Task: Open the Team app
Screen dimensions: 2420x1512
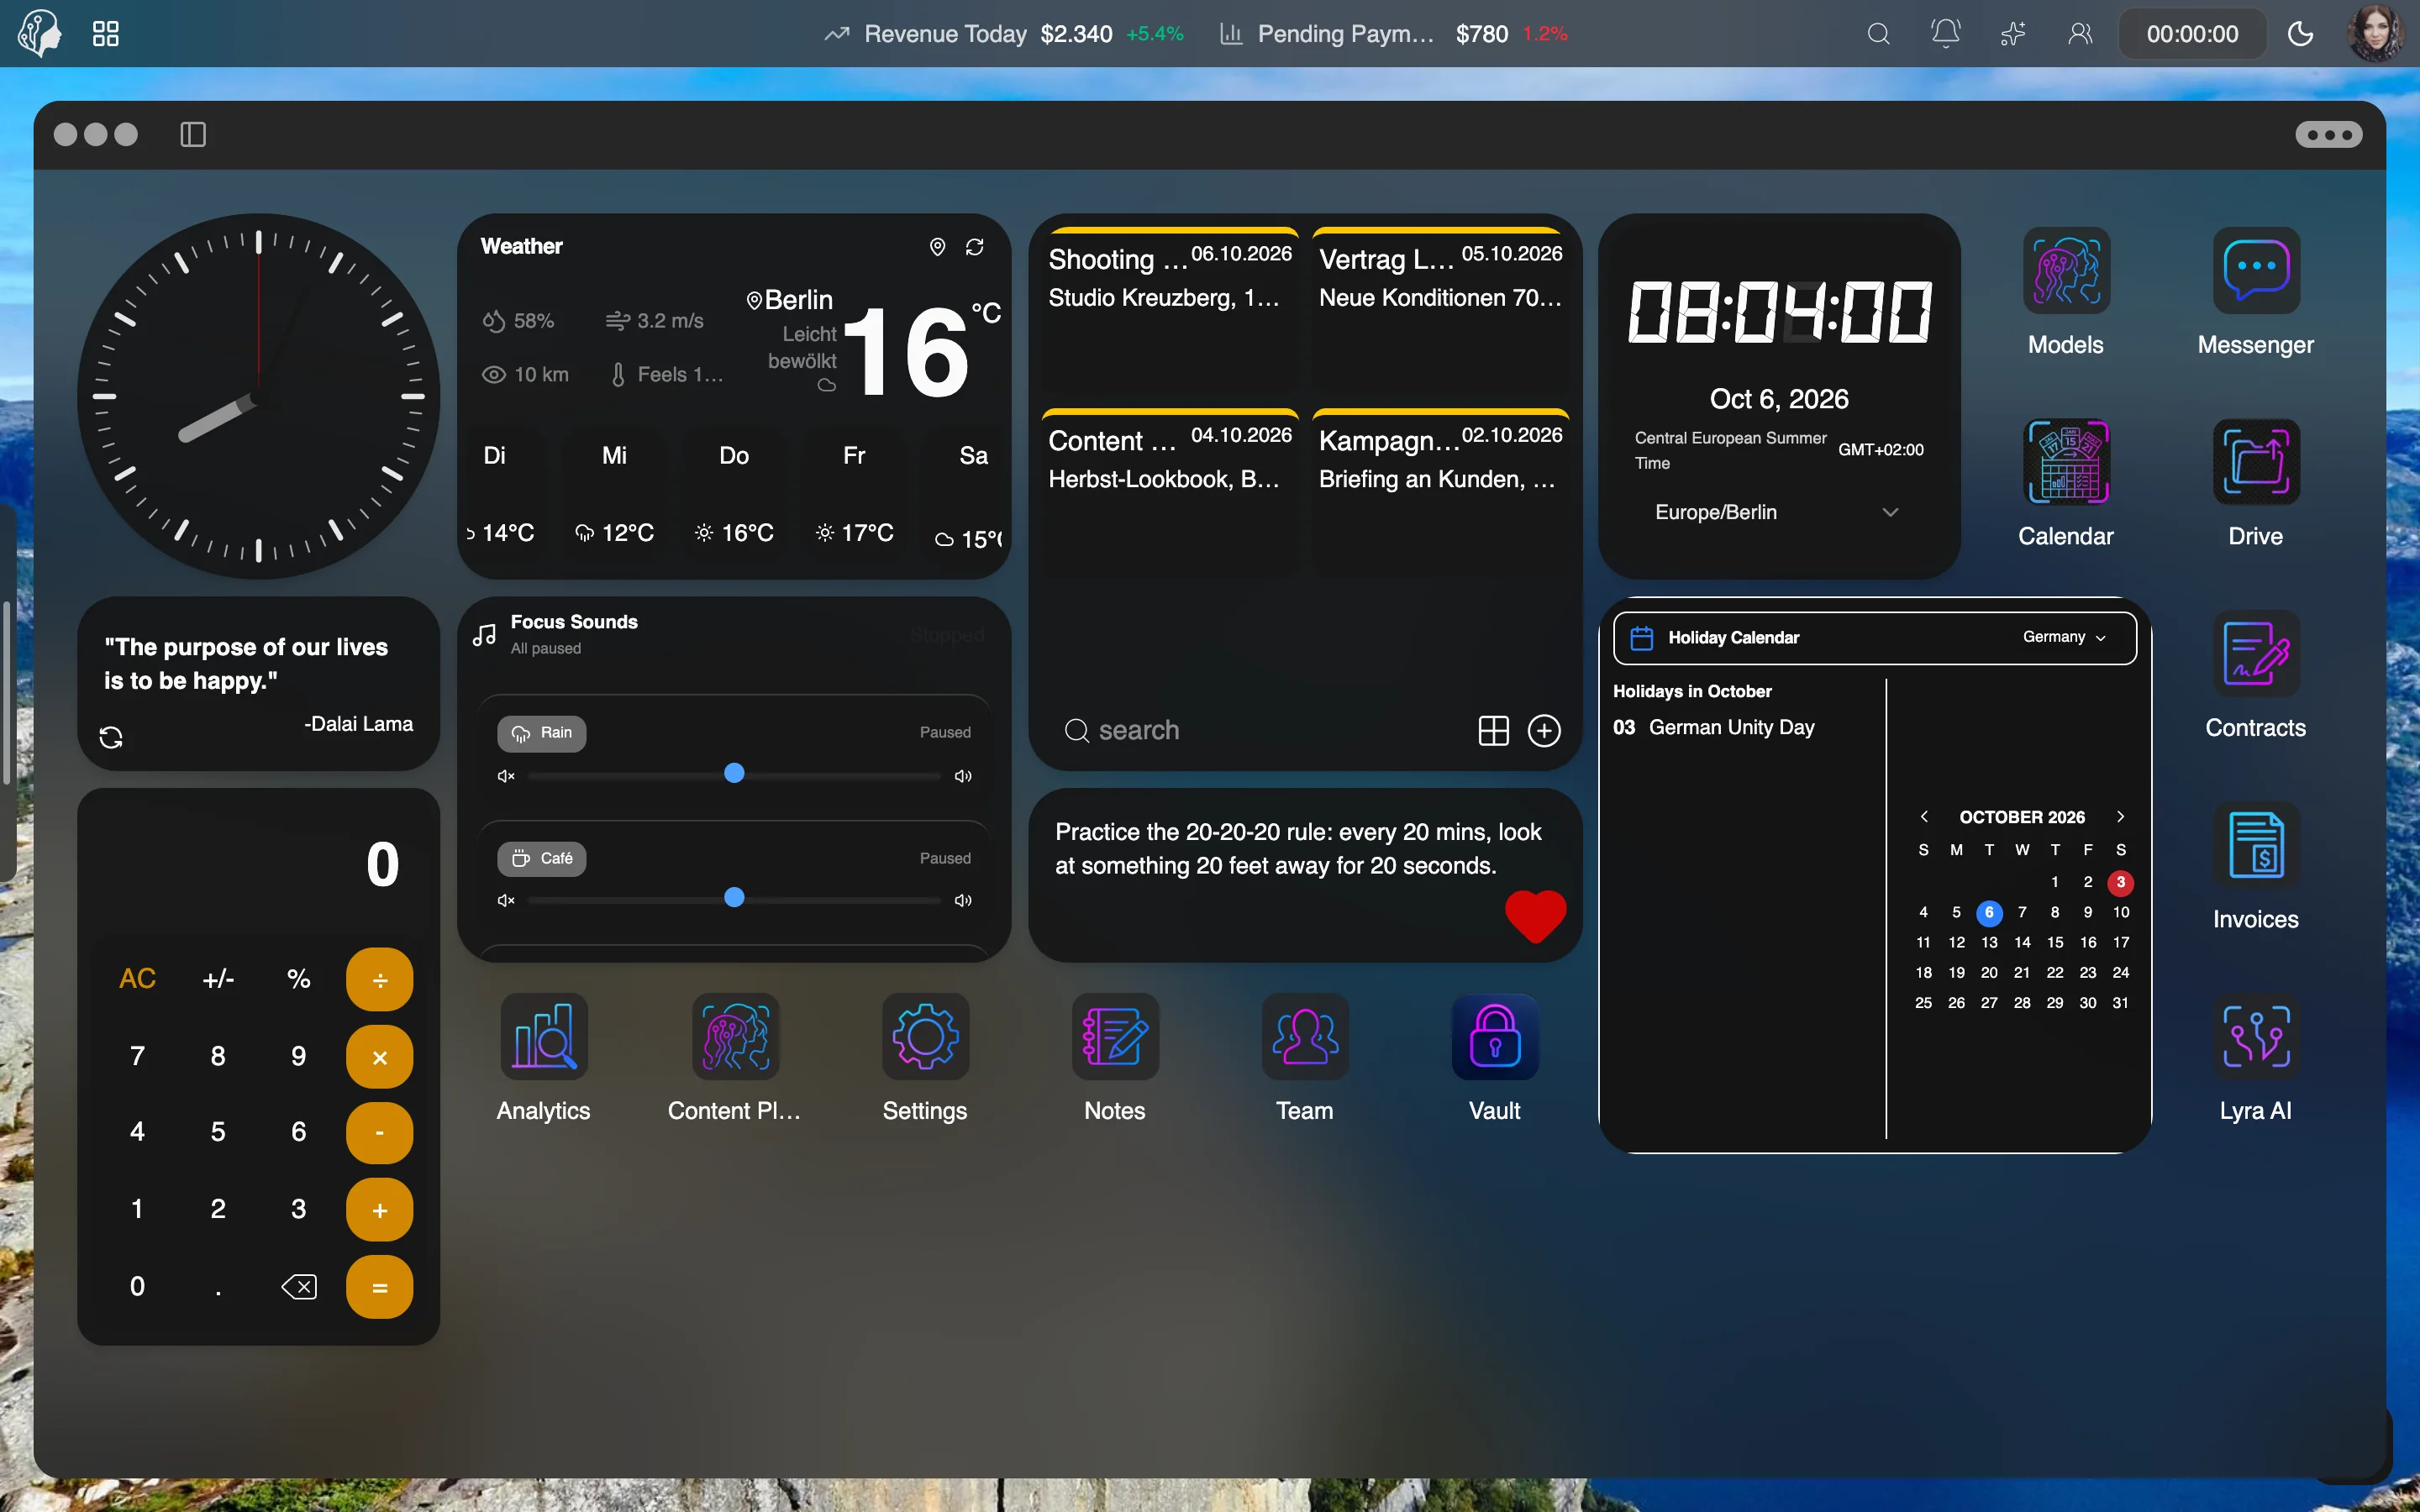Action: point(1305,1036)
